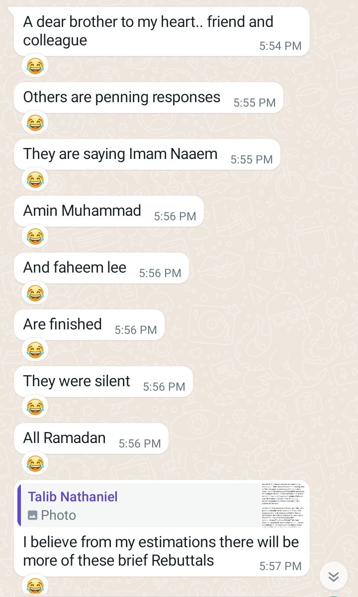This screenshot has height=597, width=358.
Task: Tap the laughing reaction under "They were silent"
Action: 35,406
